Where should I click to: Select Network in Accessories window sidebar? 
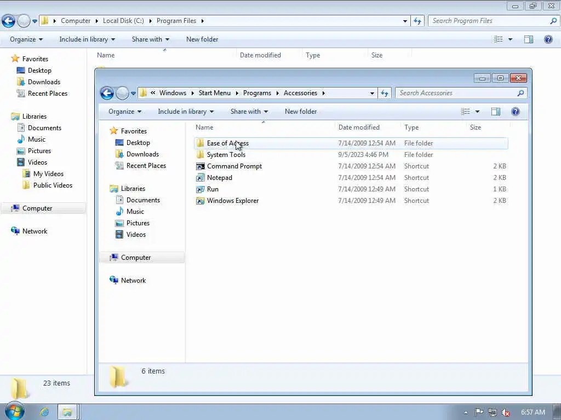coord(133,281)
